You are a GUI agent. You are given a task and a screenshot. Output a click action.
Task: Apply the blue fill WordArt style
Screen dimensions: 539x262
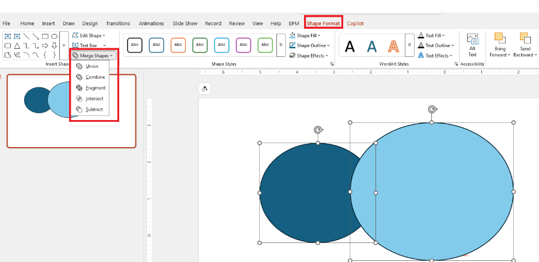pos(371,45)
